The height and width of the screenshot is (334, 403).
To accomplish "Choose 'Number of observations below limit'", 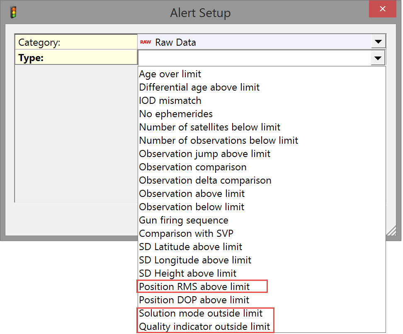I will pos(218,140).
